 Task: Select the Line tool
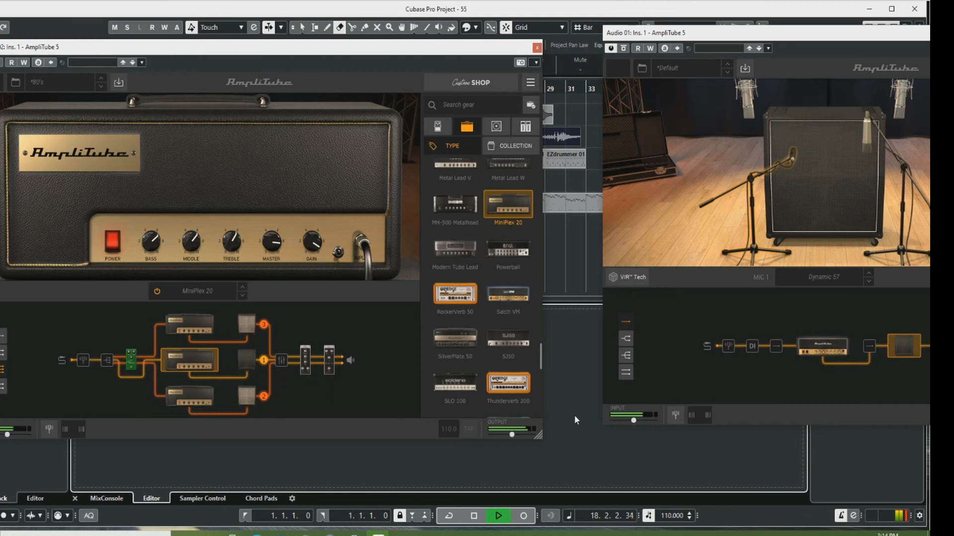pos(427,27)
